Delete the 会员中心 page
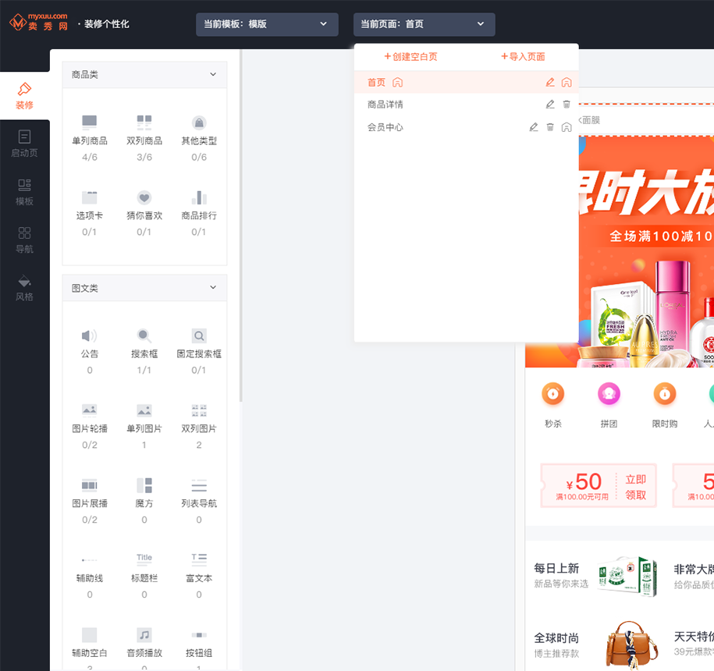 [x=550, y=127]
